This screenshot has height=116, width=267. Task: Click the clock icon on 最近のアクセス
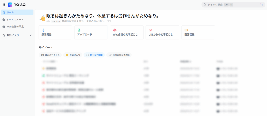43,55
